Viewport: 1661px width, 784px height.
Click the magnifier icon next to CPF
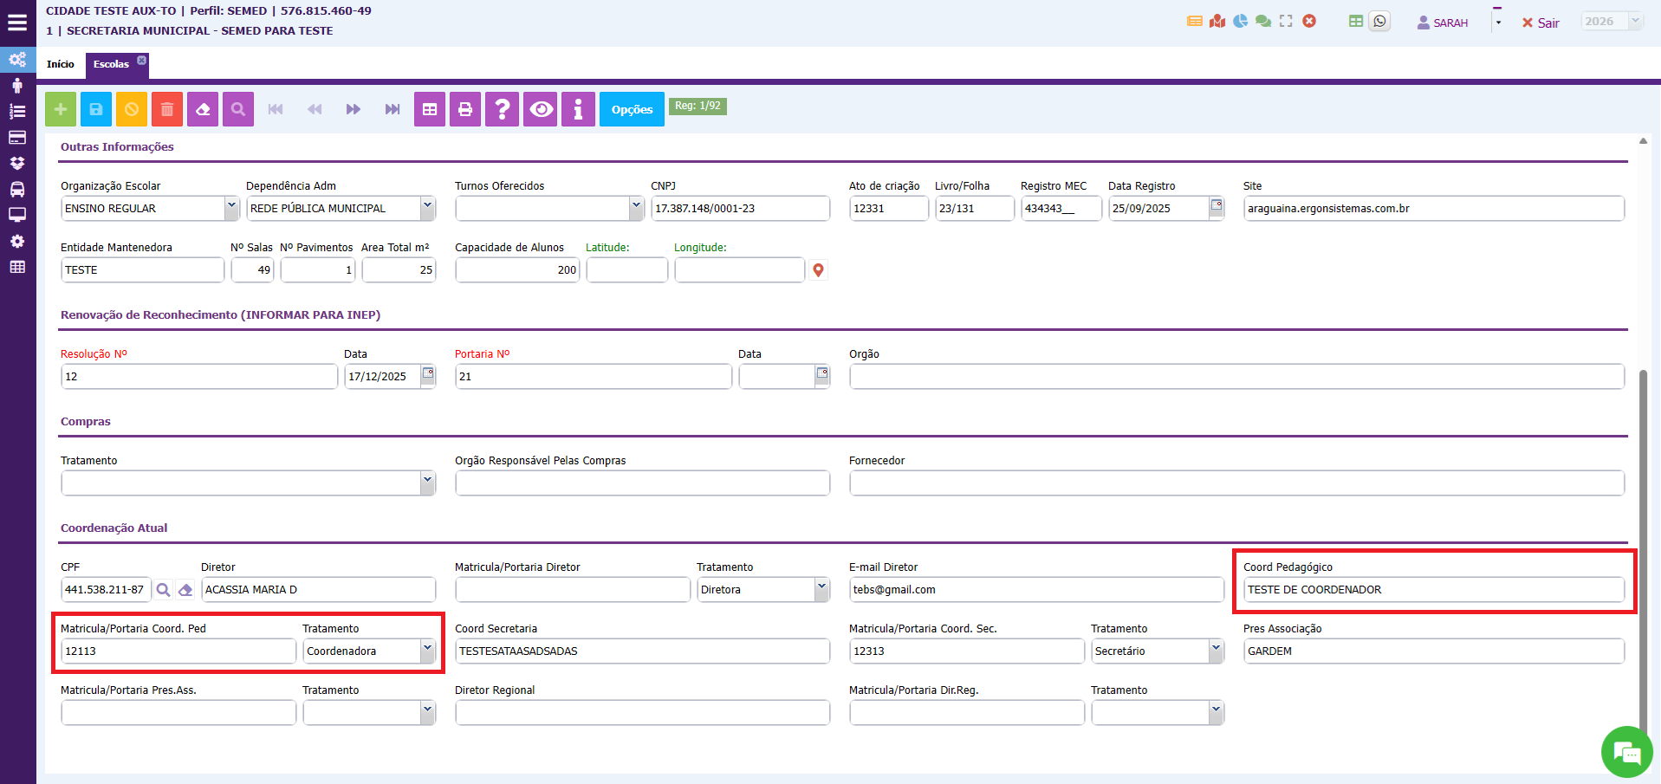[163, 590]
